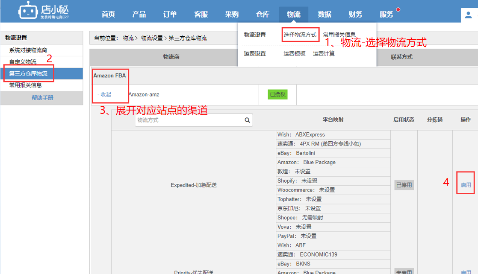Click the Amazon-amz account name
Screen dimensions: 478x274
(144, 95)
